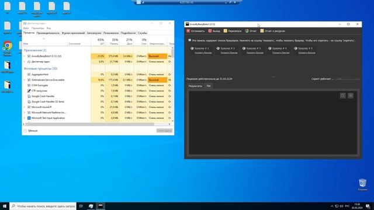Expand the Microsoft Network Realtime row
This screenshot has height=210, width=374.
coord(25,113)
